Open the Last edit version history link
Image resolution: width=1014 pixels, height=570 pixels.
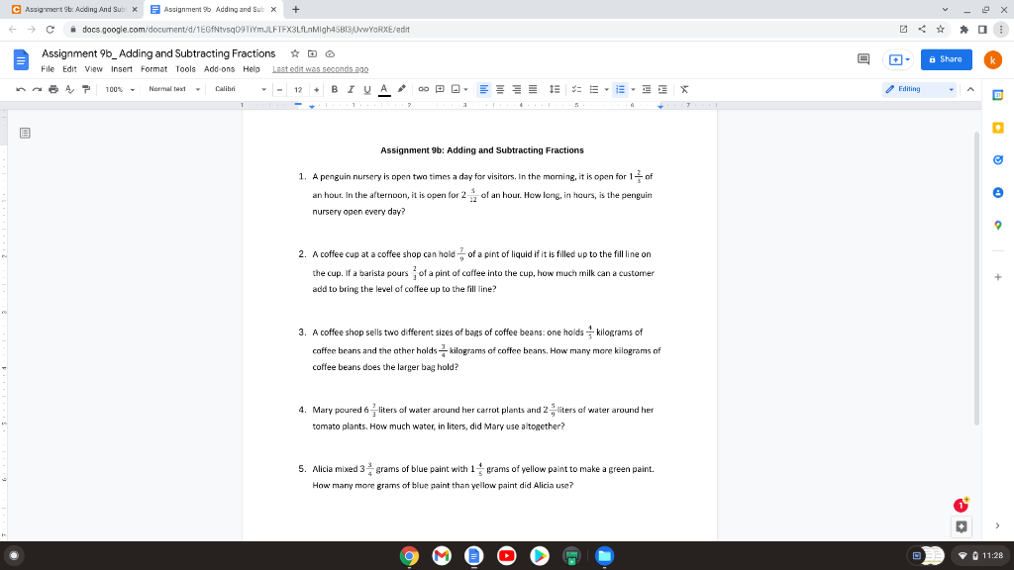pos(319,68)
